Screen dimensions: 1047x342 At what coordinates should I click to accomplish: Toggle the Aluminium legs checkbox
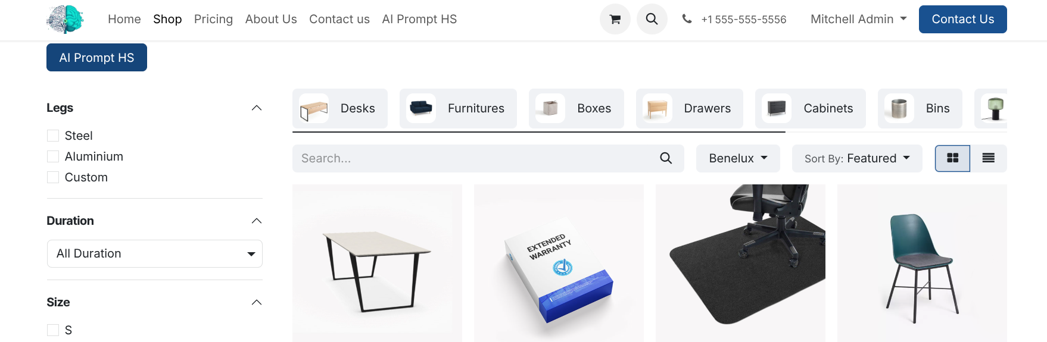point(53,156)
